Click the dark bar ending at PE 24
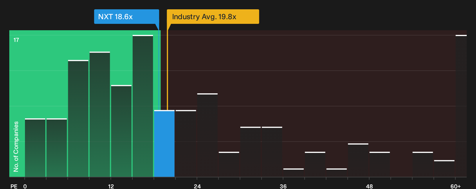The height and width of the screenshot is (189, 476). (186, 144)
